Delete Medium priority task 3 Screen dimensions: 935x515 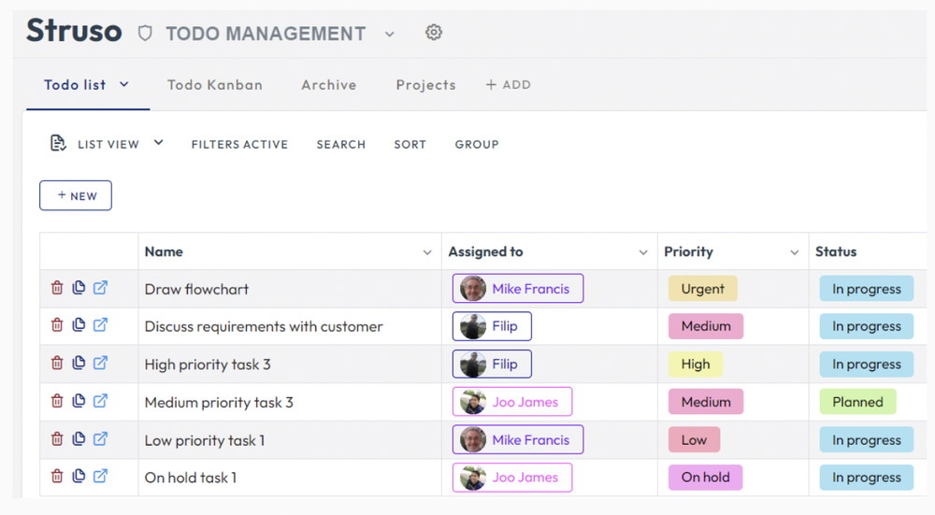coord(57,401)
